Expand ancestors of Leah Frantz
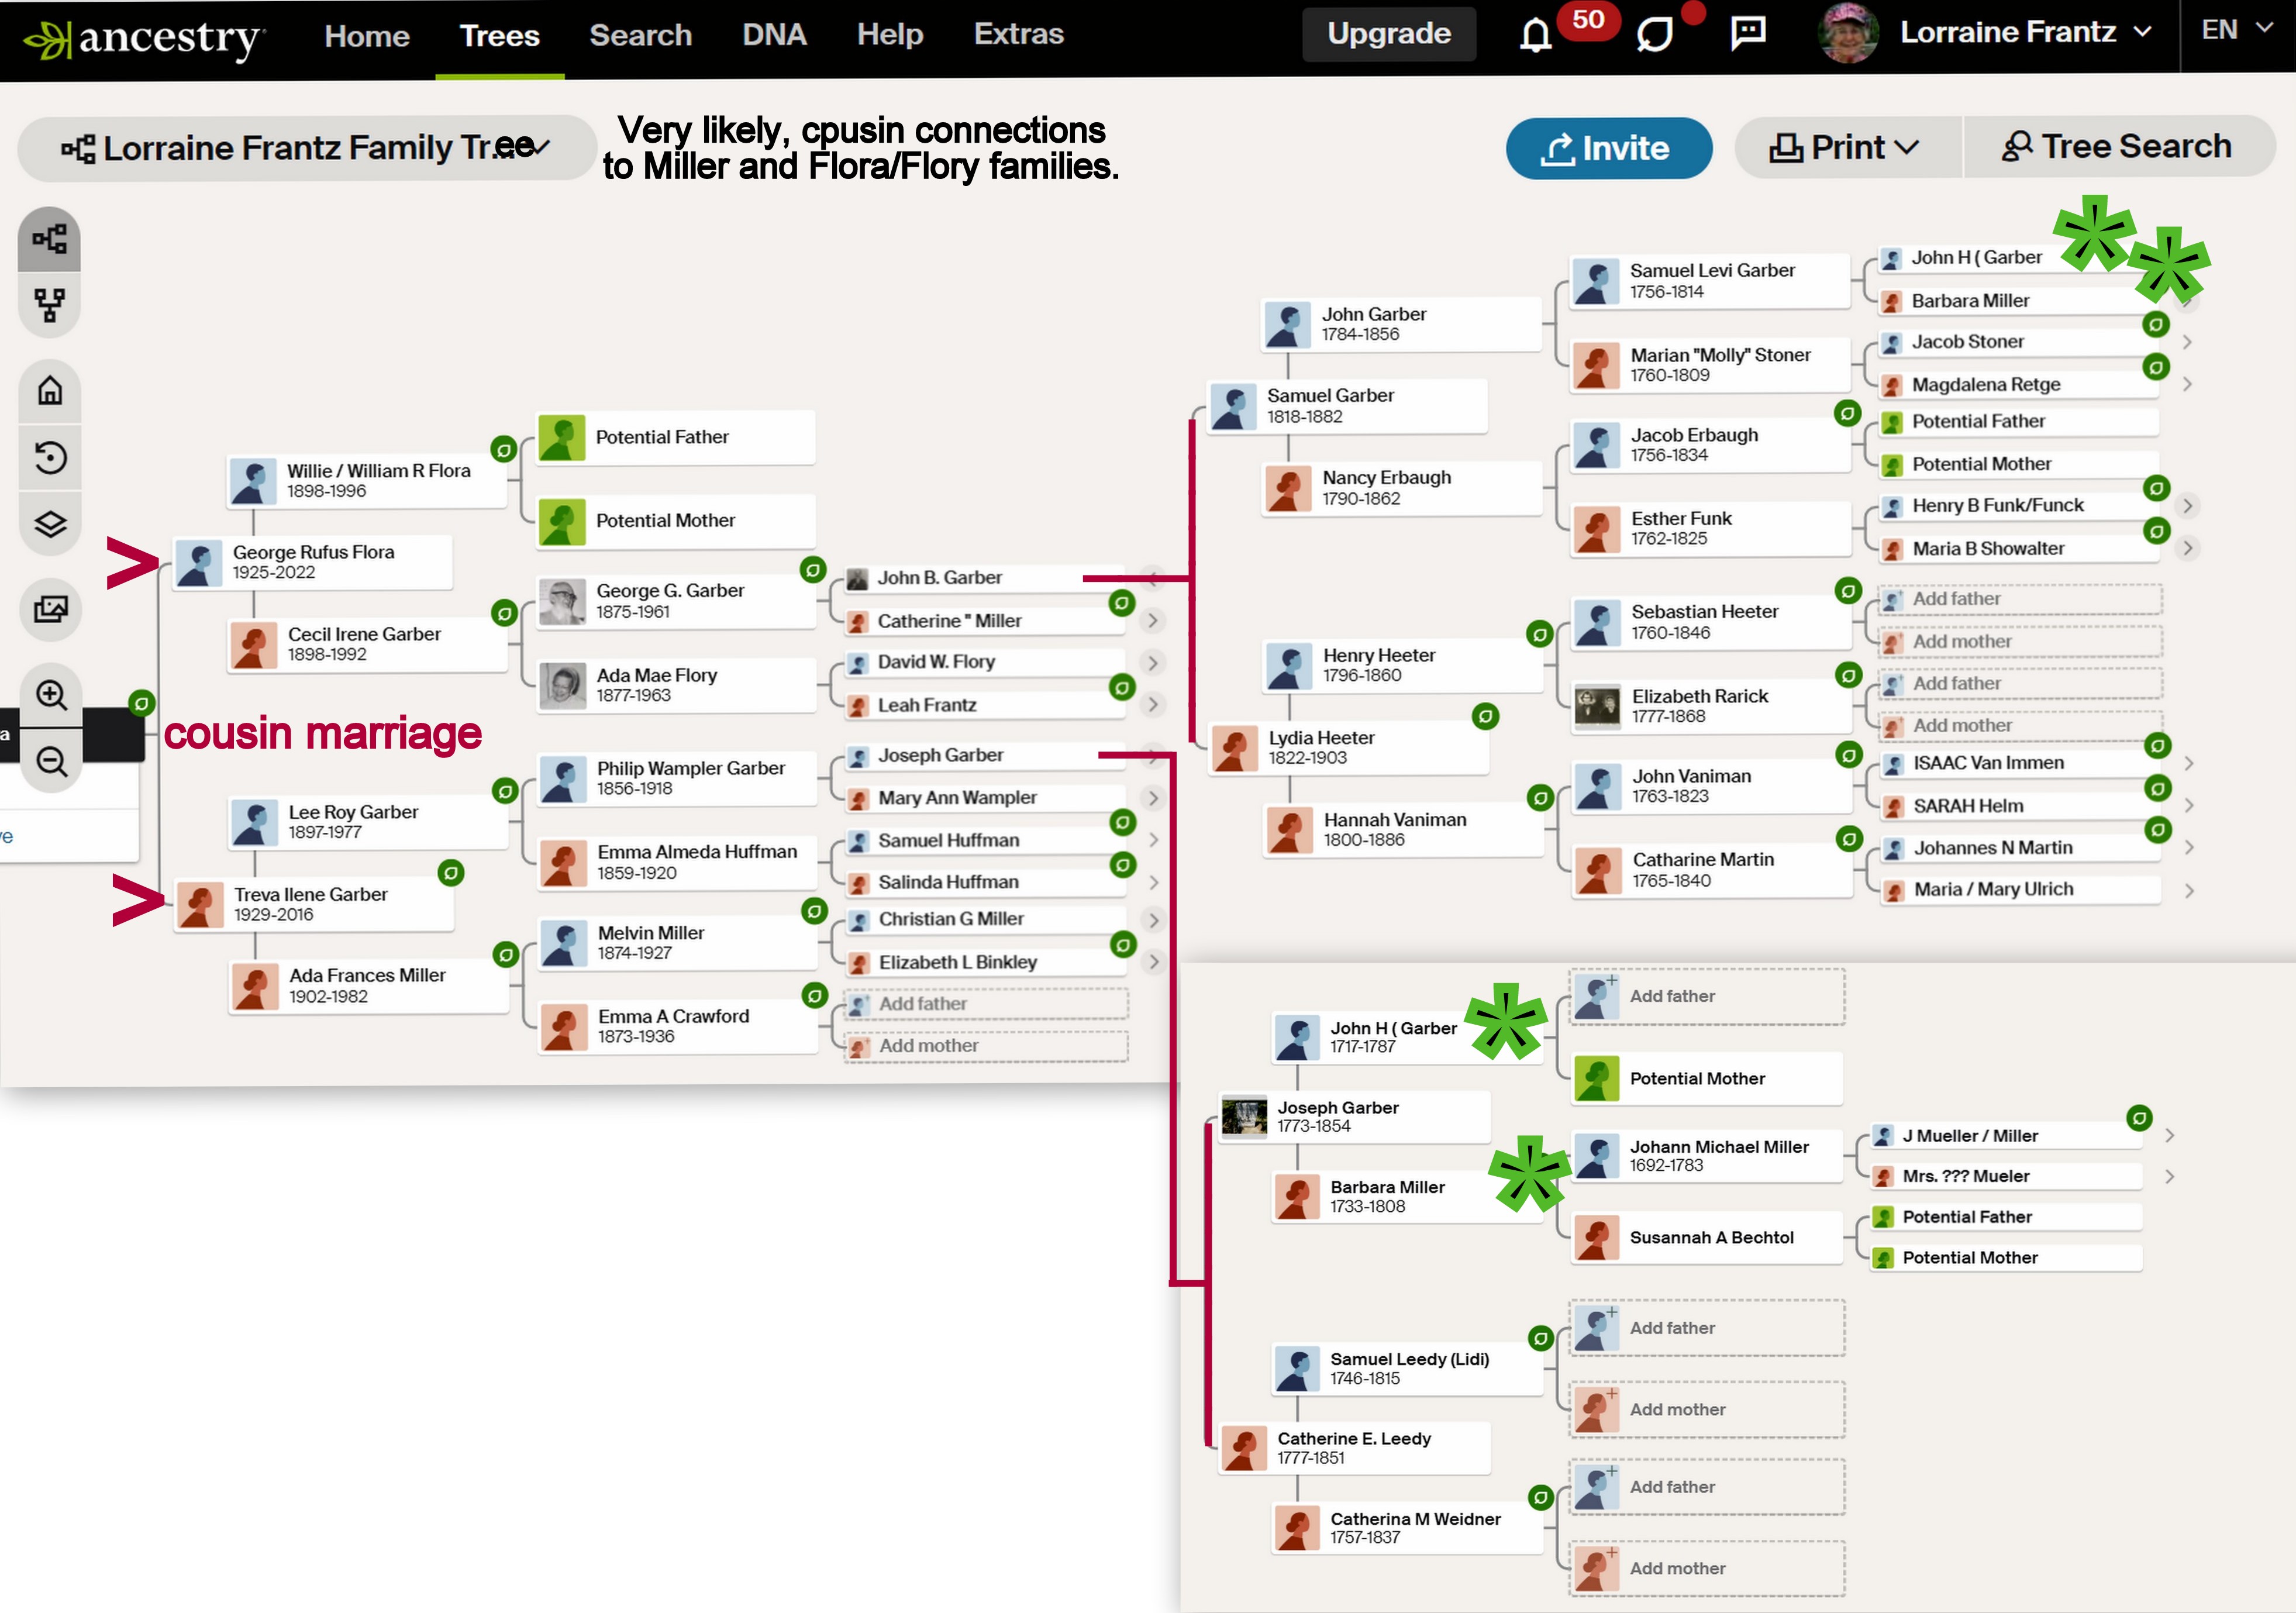The height and width of the screenshot is (1613, 2296). [1153, 704]
